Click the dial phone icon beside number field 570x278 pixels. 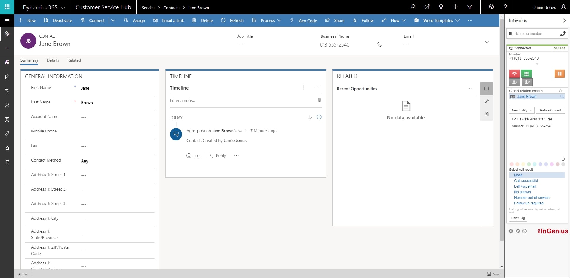click(x=563, y=34)
